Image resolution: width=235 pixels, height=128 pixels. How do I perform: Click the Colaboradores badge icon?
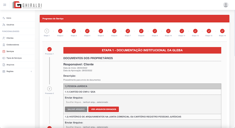pyautogui.click(x=4, y=45)
